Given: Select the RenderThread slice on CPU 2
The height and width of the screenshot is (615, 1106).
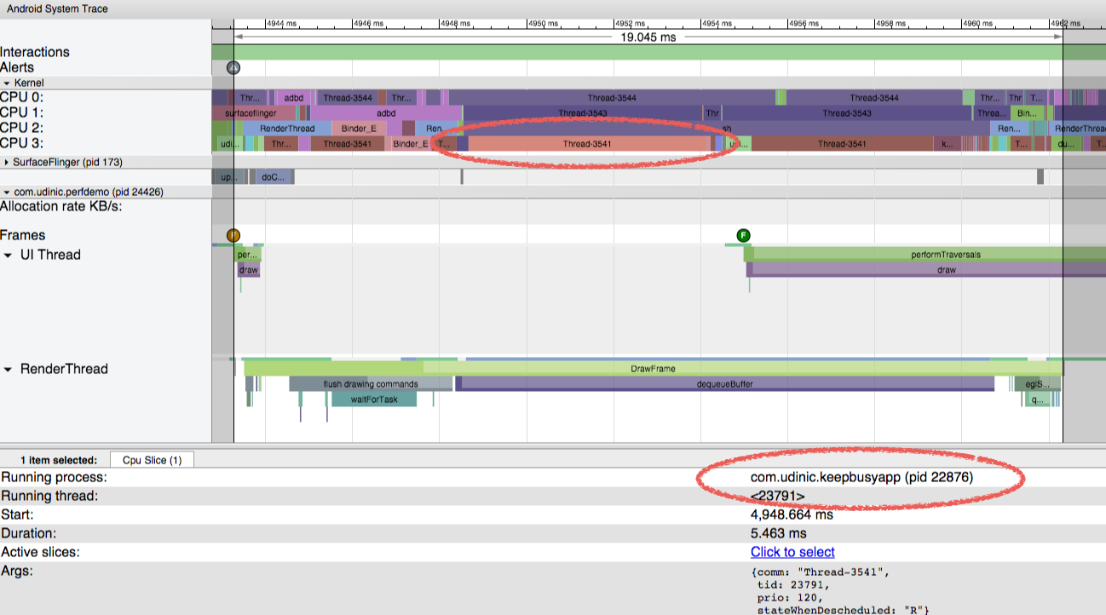Looking at the screenshot, I should point(287,129).
